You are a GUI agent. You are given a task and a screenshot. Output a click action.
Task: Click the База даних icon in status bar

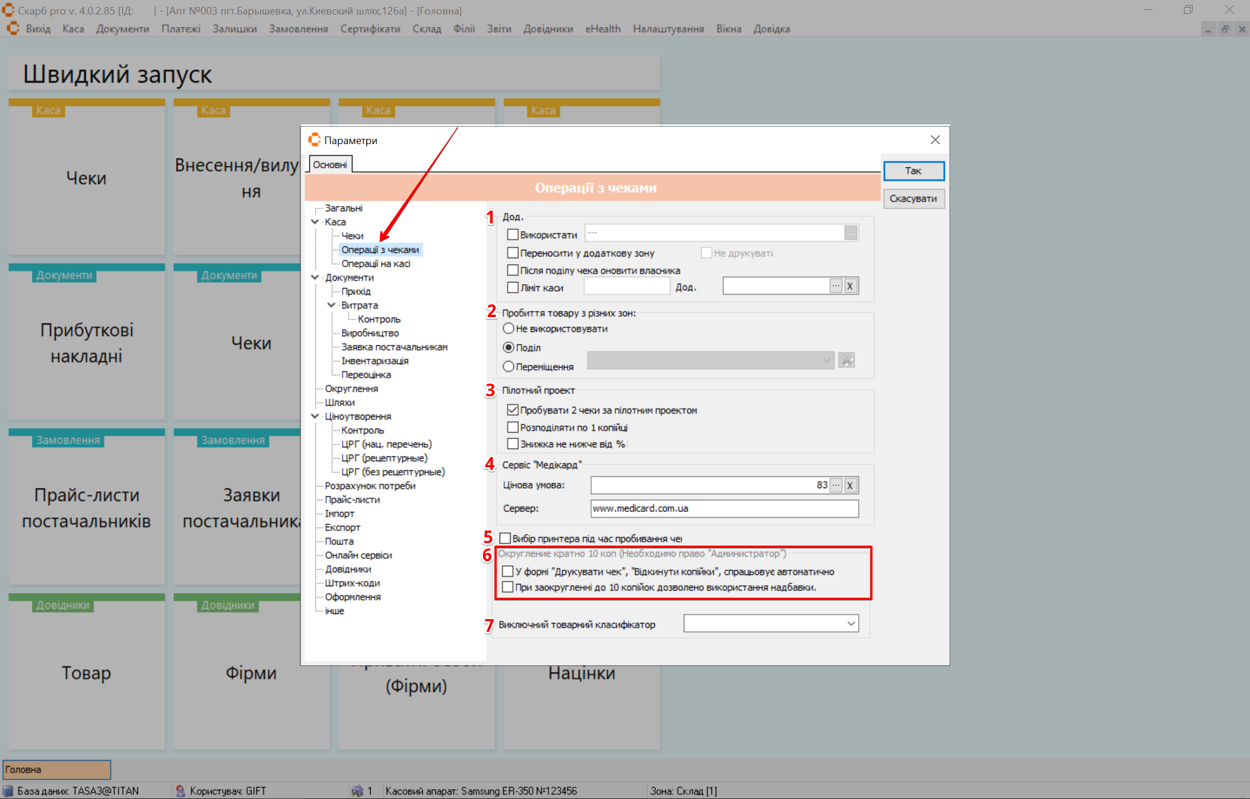point(8,790)
